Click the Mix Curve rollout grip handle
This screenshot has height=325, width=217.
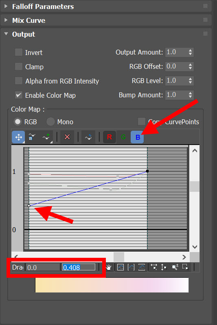point(205,20)
